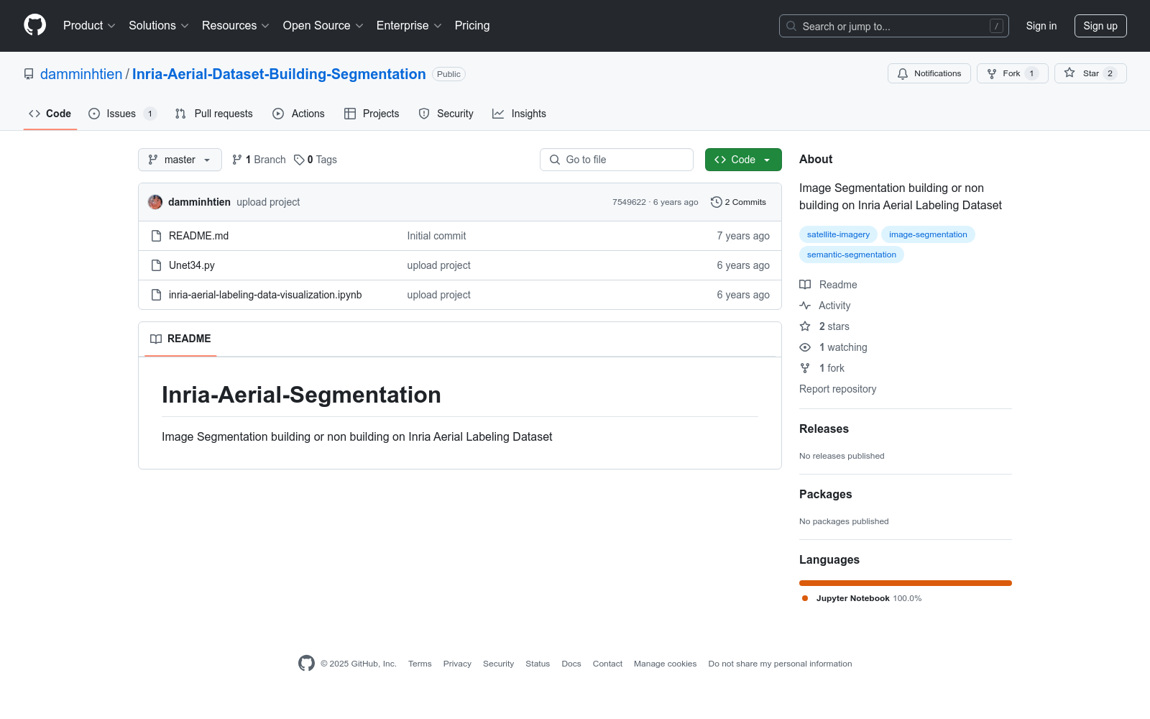Open the inria-aerial-labeling-data-visualization.ipynb notebook

tap(265, 295)
